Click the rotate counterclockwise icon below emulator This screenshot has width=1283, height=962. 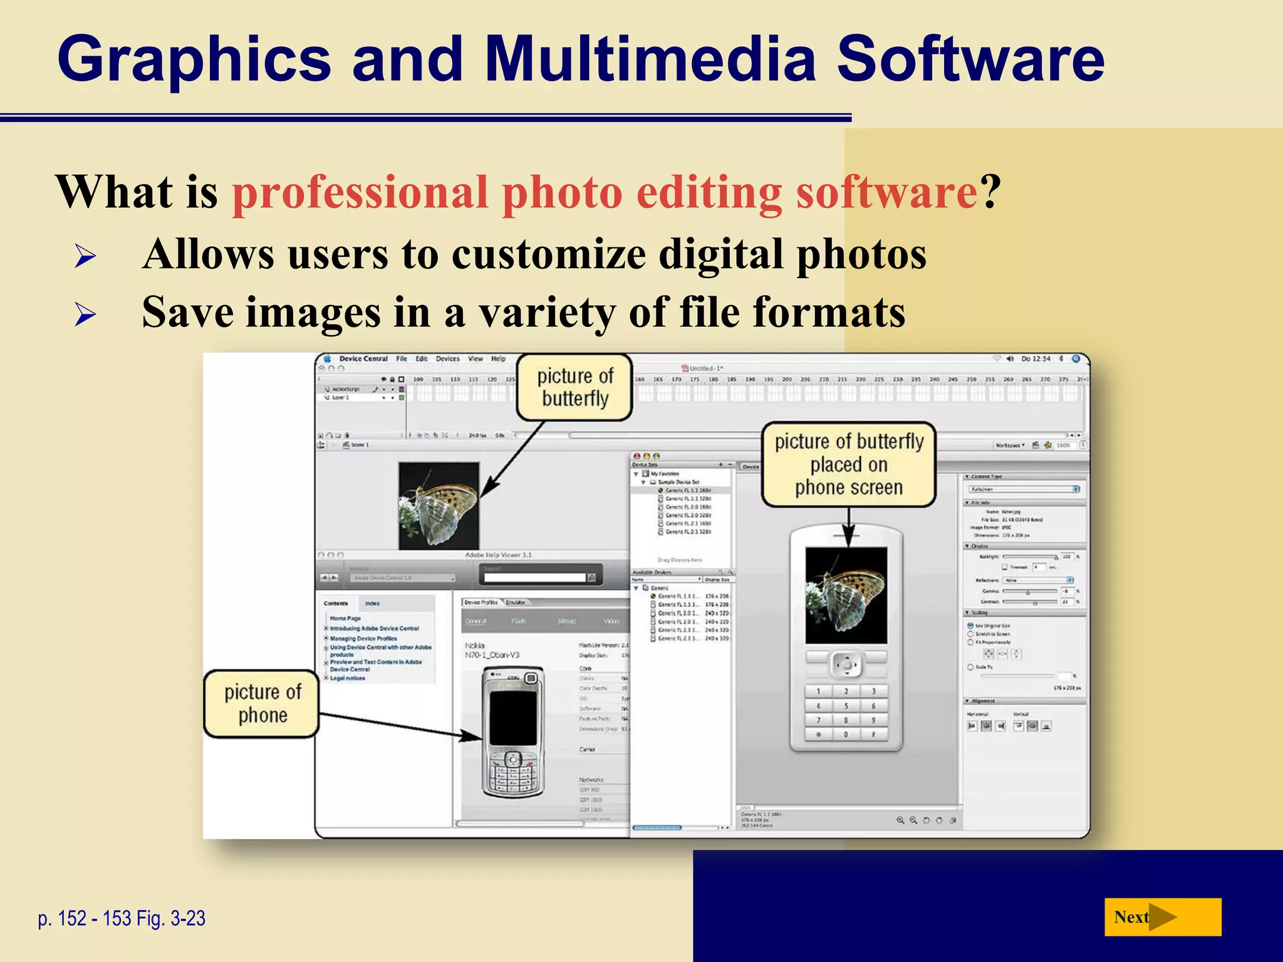(x=927, y=820)
